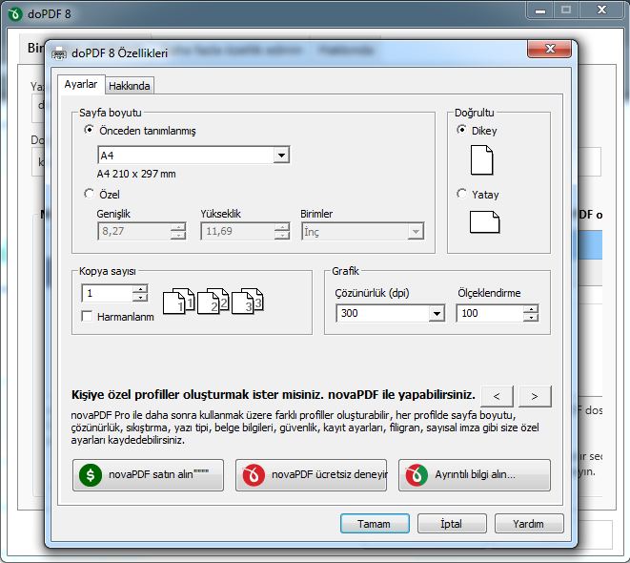Click the third collate pages icon (3 3)

(248, 301)
